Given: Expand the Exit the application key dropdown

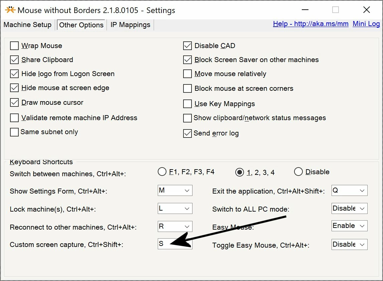Looking at the screenshot, I should (349, 191).
